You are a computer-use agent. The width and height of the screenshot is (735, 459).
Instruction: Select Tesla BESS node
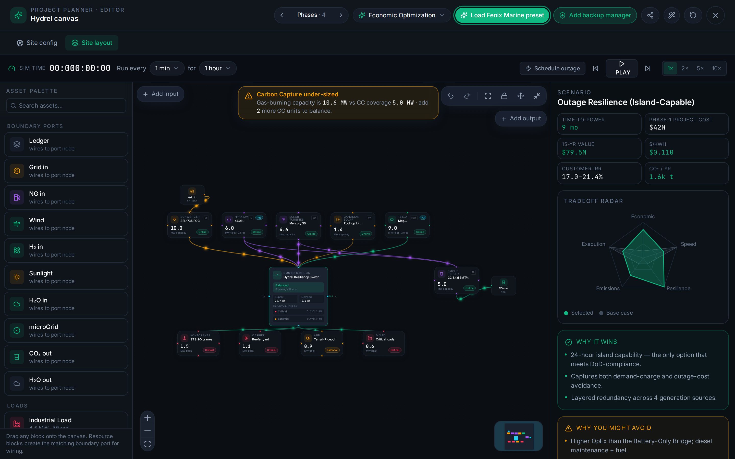click(x=407, y=225)
